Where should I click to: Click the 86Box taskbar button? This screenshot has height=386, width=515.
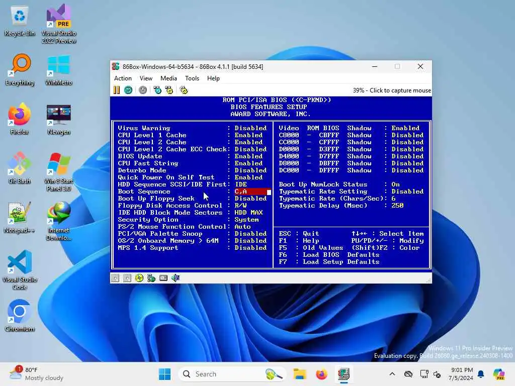pos(344,374)
